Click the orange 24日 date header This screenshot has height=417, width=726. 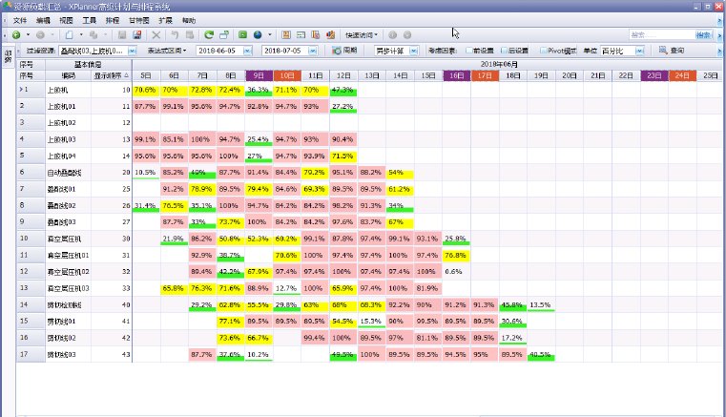click(x=682, y=75)
